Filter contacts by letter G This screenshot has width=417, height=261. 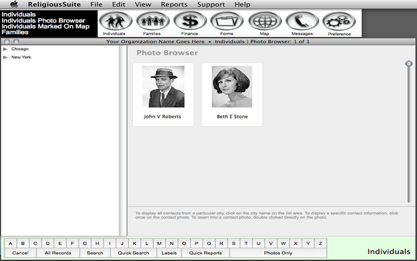tap(85, 243)
